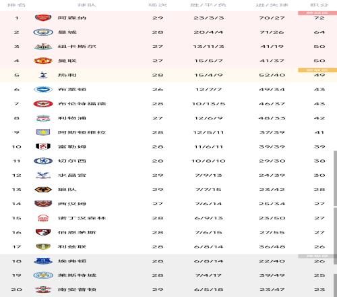Screen dimensions: 337x297
Task: Select the 积分 points column header
Action: point(319,5)
